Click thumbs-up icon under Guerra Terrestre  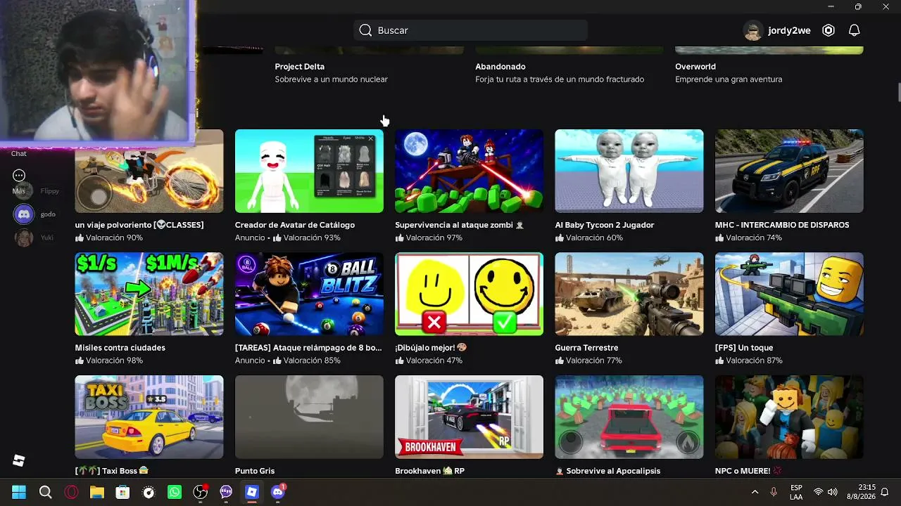coord(560,361)
